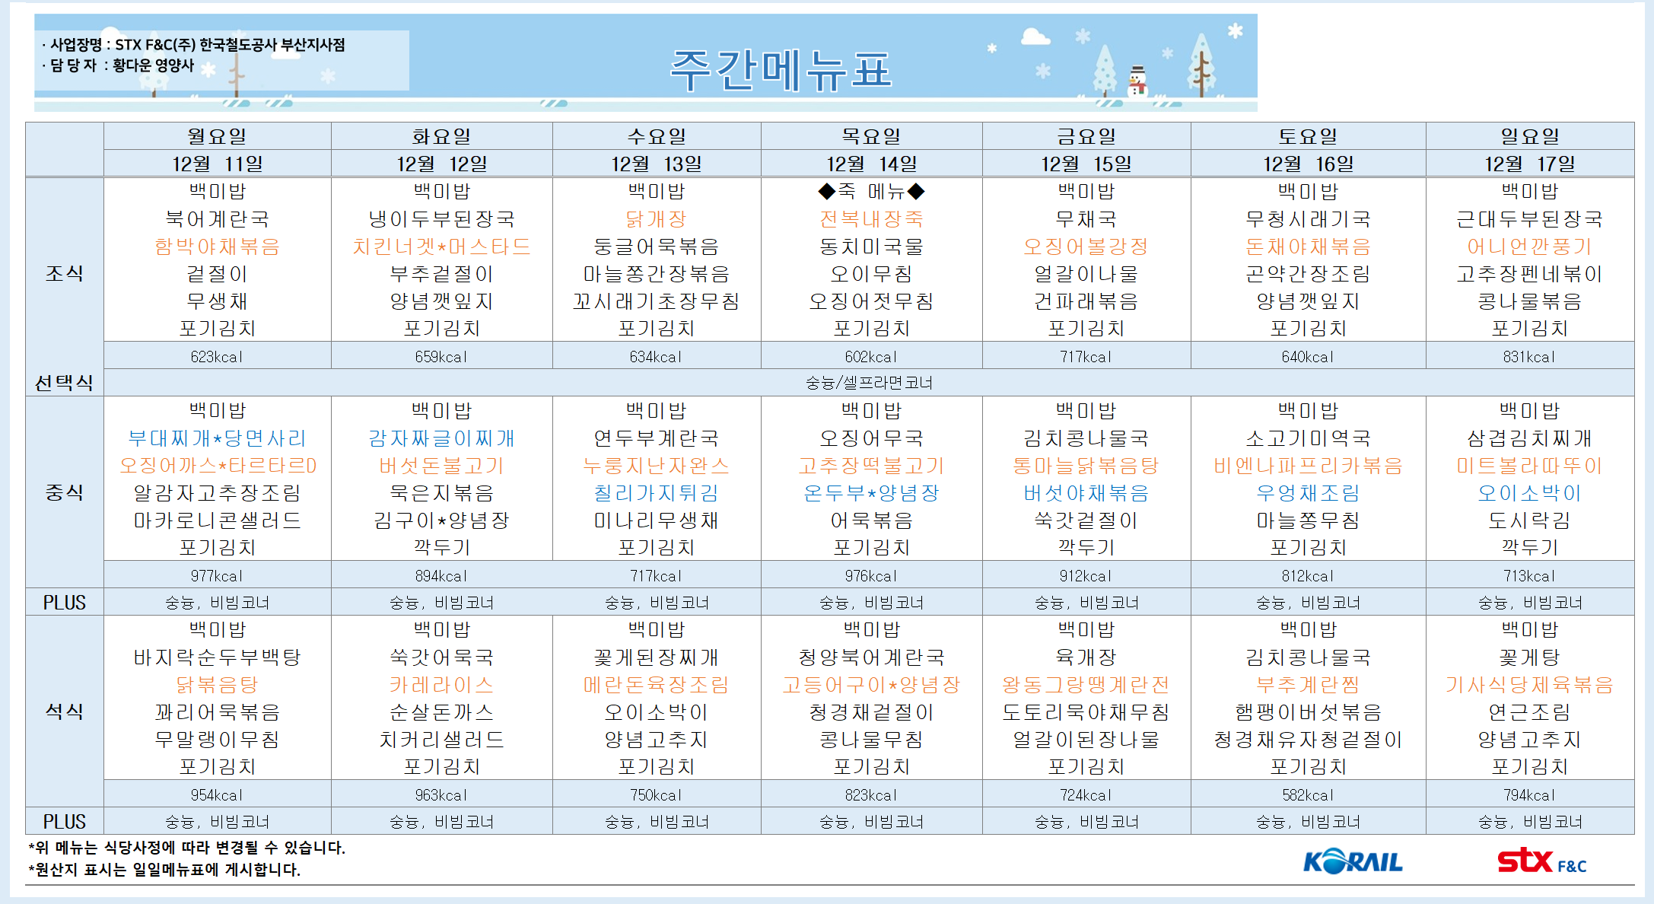Select the 월요일 column header
The width and height of the screenshot is (1654, 904).
point(217,136)
